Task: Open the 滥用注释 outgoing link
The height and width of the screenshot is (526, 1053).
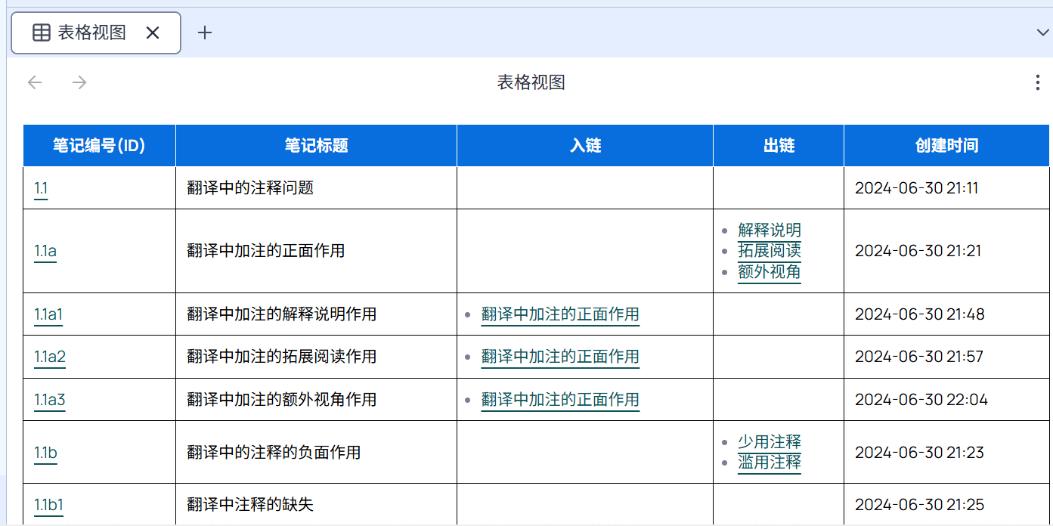Action: pyautogui.click(x=769, y=463)
